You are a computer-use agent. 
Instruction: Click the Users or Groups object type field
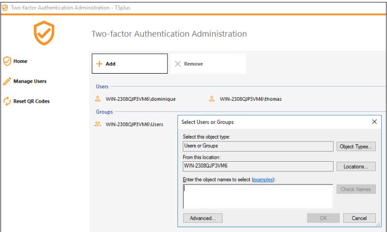pos(258,146)
